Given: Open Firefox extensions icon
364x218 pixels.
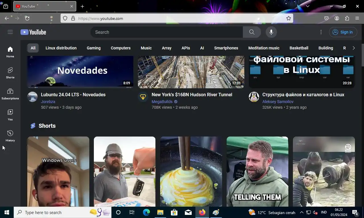Looking at the screenshot, I should pyautogui.click(x=347, y=18).
